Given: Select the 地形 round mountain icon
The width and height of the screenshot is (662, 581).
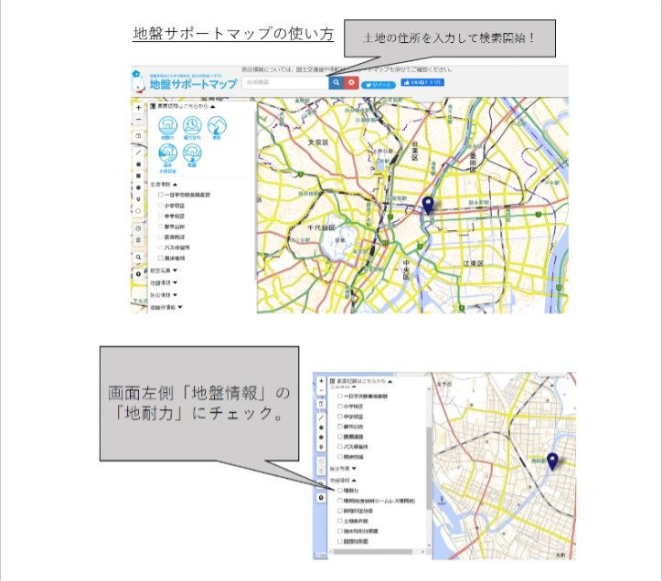Looking at the screenshot, I should coord(217,128).
